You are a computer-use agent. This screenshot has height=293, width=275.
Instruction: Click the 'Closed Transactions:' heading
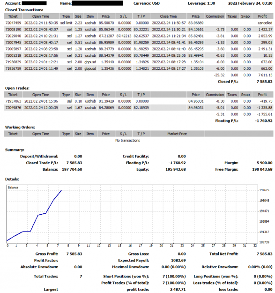pyautogui.click(x=24, y=10)
